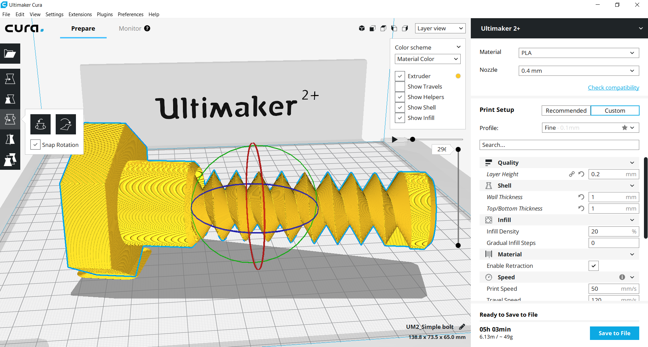The width and height of the screenshot is (648, 347).
Task: Select the Move tool in sidebar
Action: (x=10, y=79)
